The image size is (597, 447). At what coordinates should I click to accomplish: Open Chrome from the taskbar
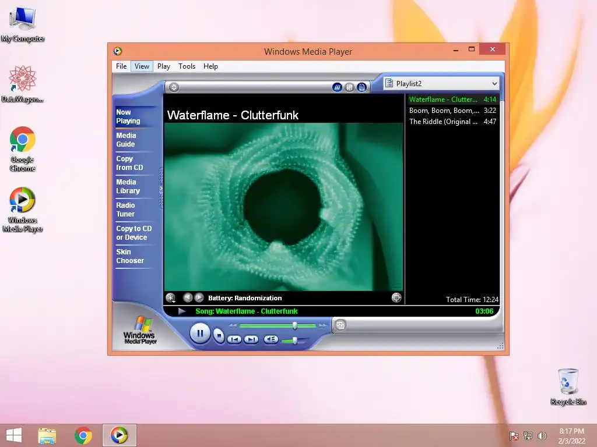(83, 435)
